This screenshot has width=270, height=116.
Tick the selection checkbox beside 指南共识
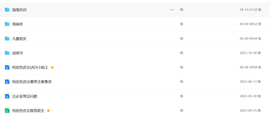pyautogui.click(x=0, y=10)
